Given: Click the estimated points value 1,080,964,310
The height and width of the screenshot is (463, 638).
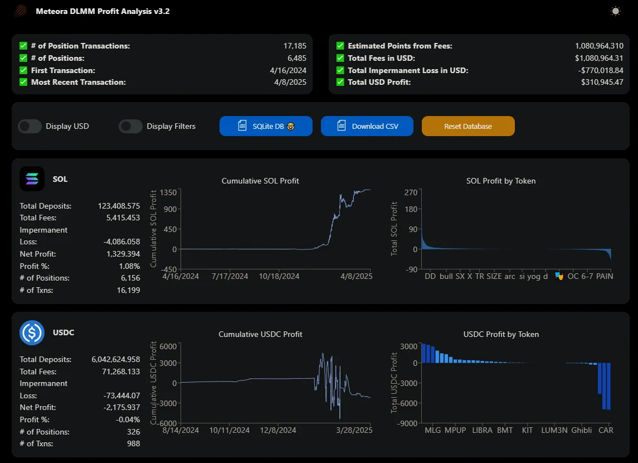Looking at the screenshot, I should tap(599, 46).
